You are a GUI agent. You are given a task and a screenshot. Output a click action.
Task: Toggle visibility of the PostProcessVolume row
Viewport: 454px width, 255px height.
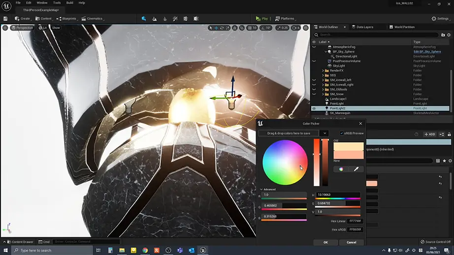(x=314, y=61)
